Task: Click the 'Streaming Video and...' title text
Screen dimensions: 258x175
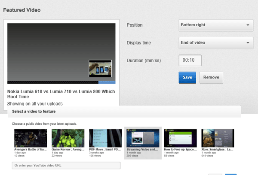Action: [142, 149]
